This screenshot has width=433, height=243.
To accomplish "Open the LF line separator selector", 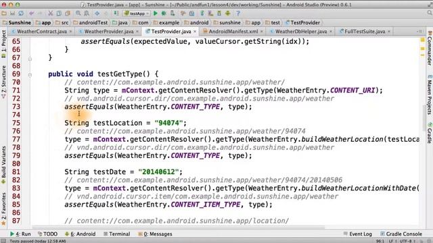I will [392, 241].
